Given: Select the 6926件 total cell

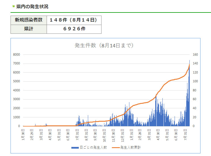Looking at the screenshot, I should coord(73,29).
